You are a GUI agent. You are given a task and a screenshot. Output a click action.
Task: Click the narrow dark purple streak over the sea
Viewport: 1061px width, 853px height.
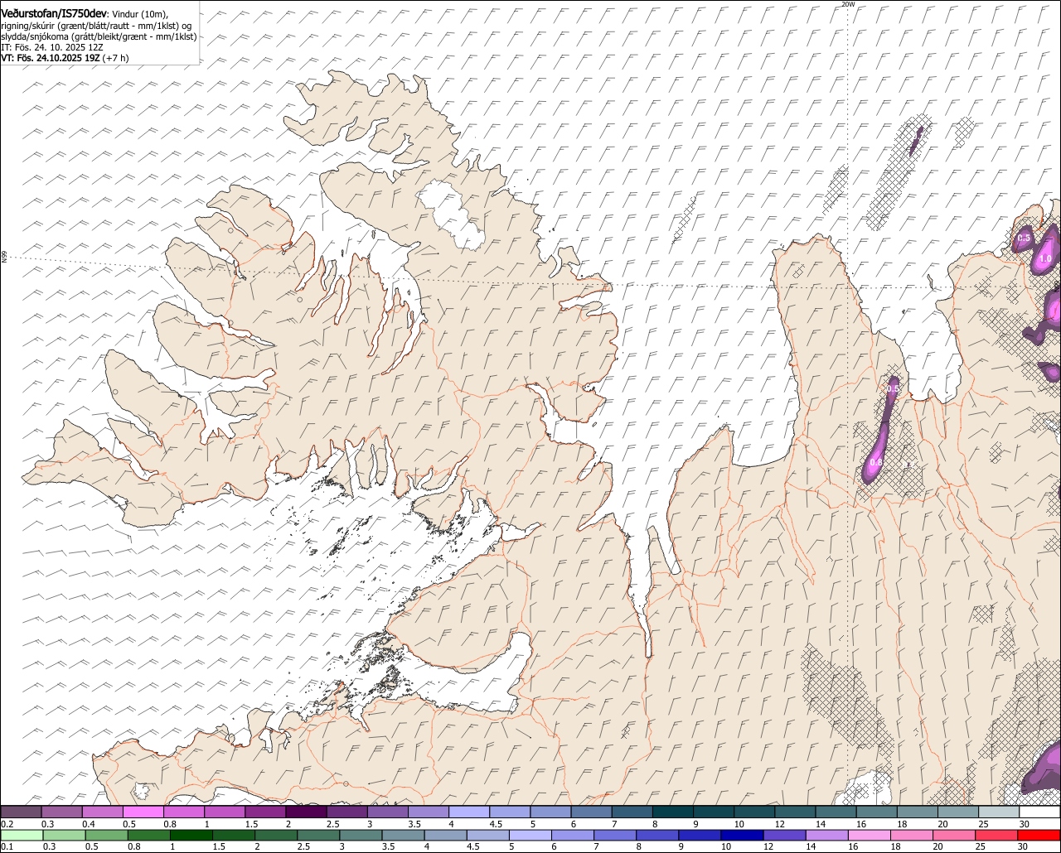click(x=916, y=141)
